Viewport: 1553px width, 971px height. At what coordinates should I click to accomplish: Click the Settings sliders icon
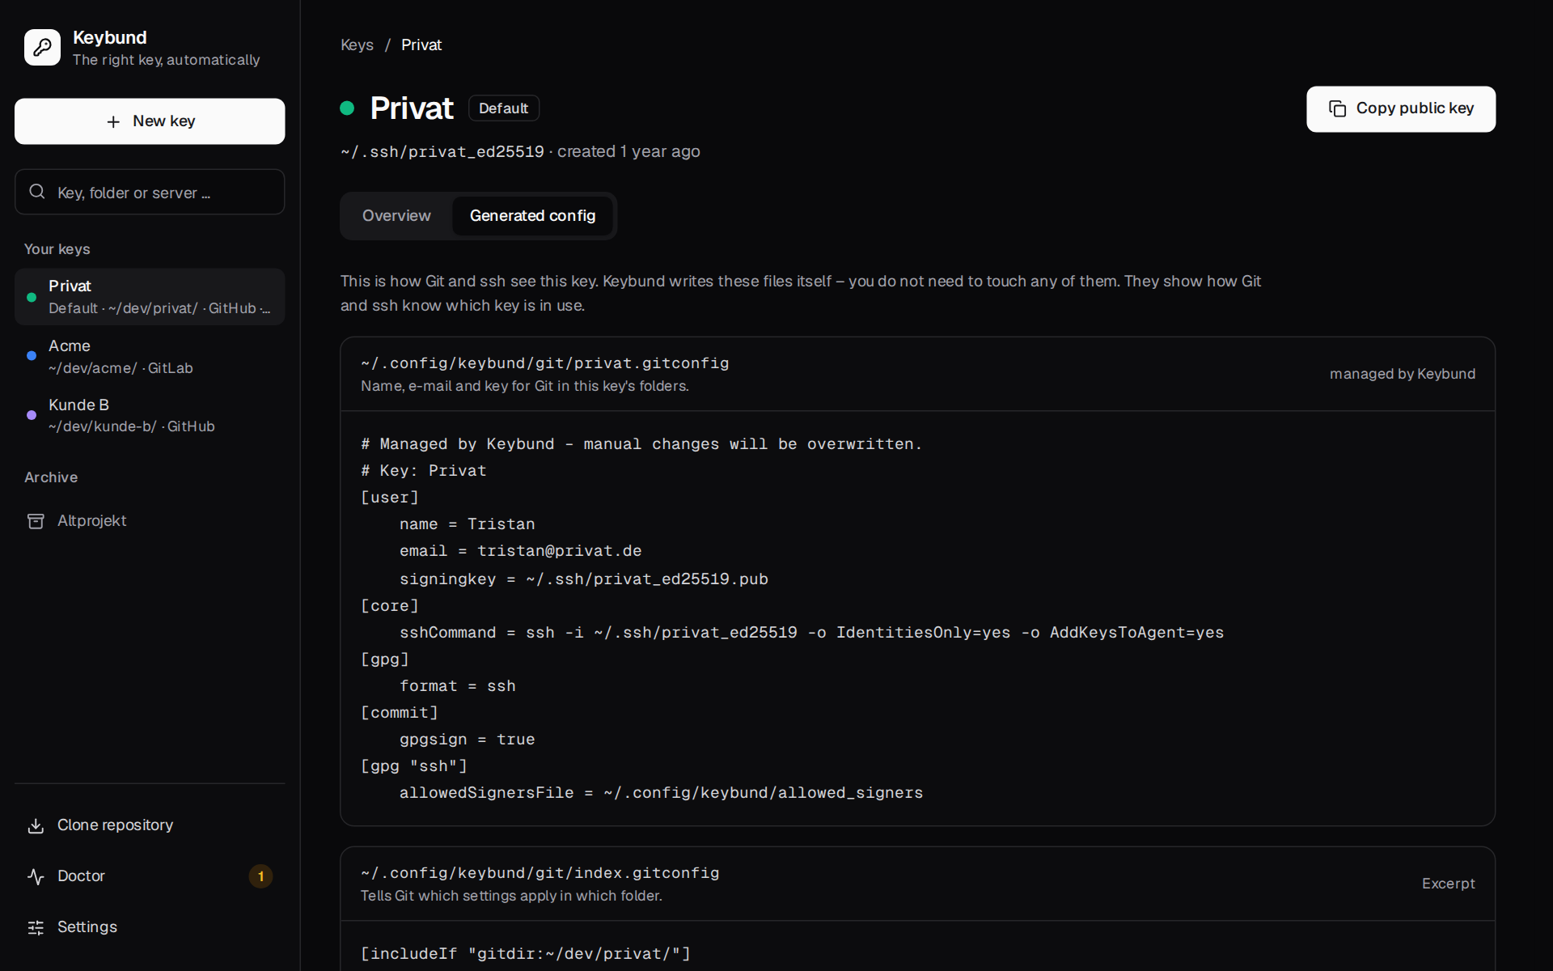coord(36,927)
